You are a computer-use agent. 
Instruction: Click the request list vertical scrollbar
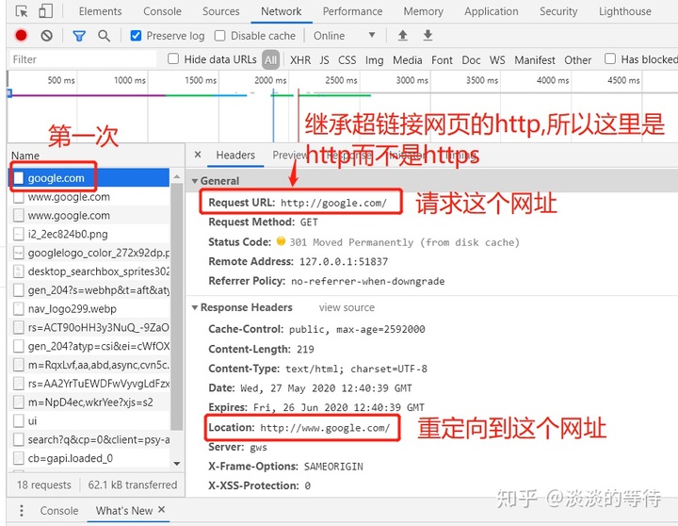pyautogui.click(x=176, y=306)
